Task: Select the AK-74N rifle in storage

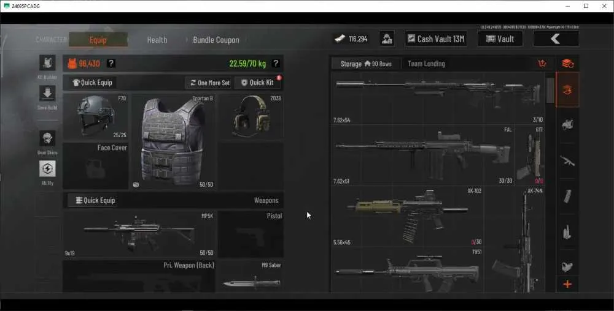Action: [x=515, y=239]
